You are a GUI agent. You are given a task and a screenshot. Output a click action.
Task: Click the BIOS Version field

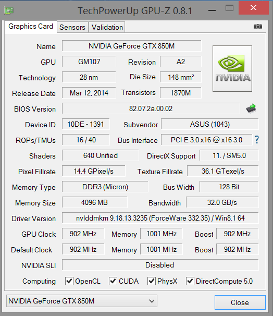point(151,108)
